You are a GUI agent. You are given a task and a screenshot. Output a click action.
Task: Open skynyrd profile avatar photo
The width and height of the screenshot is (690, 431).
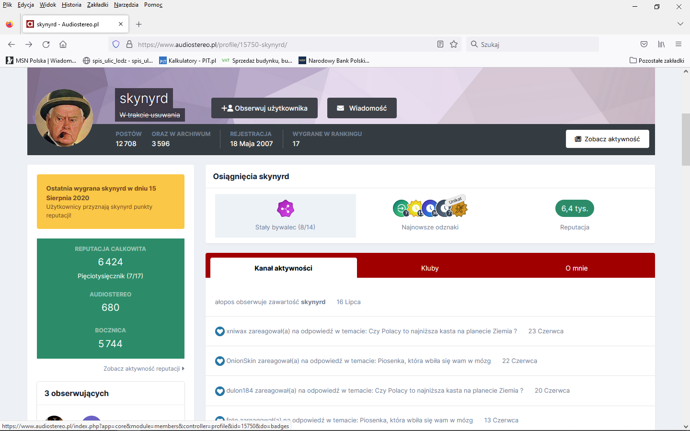tap(64, 118)
